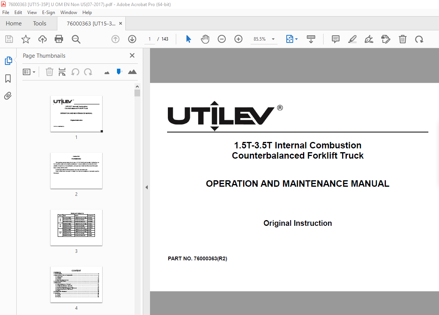Rotate page using main toolbar rotate icon

(x=419, y=39)
